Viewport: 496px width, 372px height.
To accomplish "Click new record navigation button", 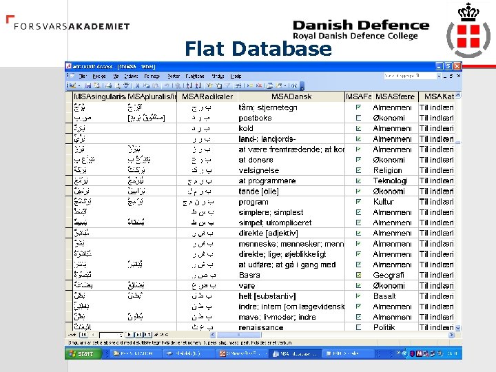I will point(148,334).
